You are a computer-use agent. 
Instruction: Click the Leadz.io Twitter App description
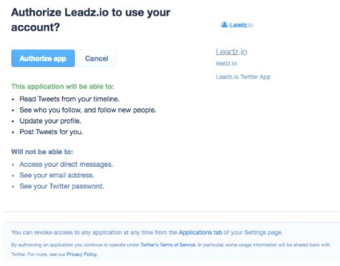(x=243, y=77)
